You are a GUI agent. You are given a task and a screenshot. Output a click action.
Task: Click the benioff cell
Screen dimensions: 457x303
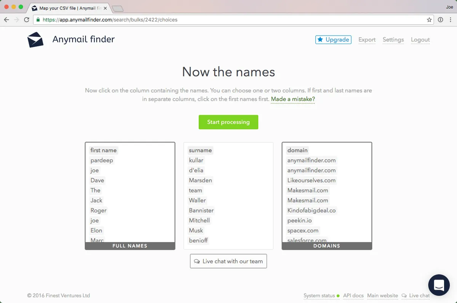click(198, 240)
